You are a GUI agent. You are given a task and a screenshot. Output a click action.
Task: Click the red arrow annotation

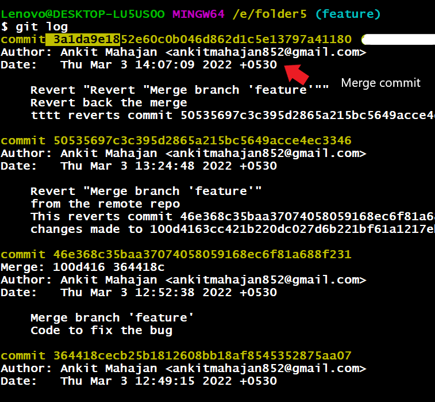pos(298,74)
